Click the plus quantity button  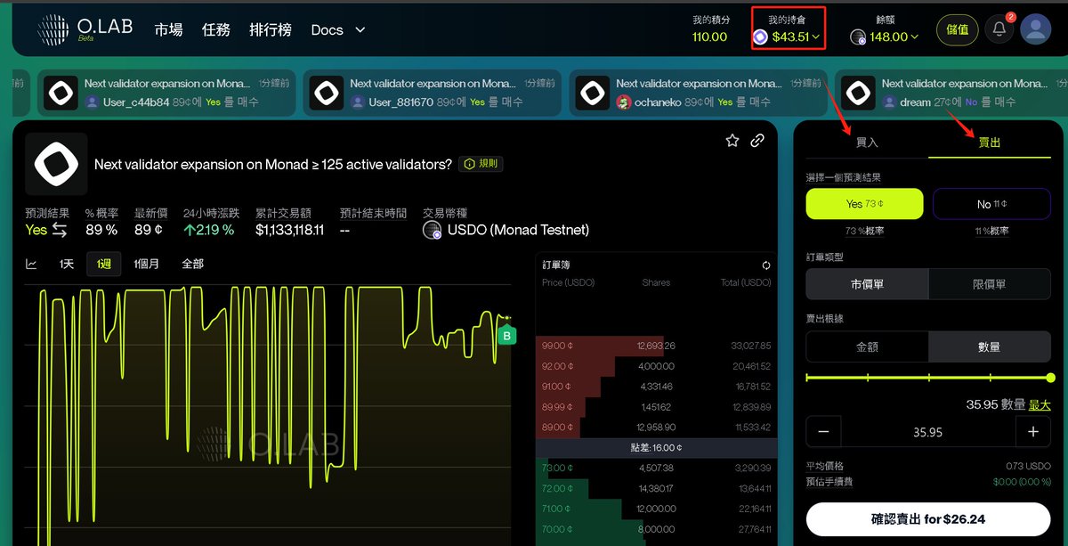click(x=1033, y=432)
